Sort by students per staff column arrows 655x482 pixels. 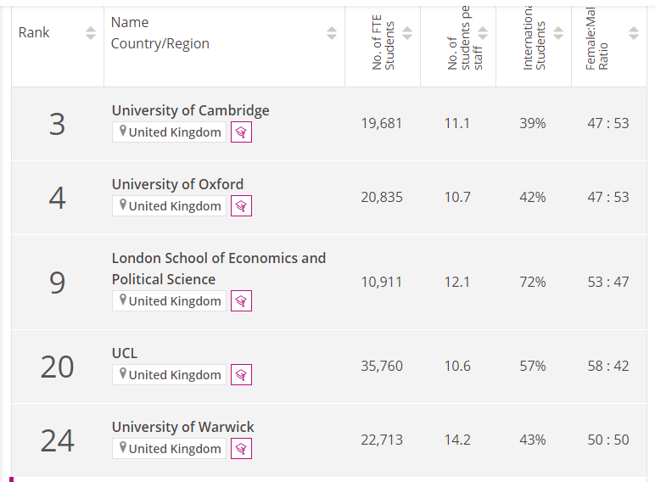pos(483,33)
